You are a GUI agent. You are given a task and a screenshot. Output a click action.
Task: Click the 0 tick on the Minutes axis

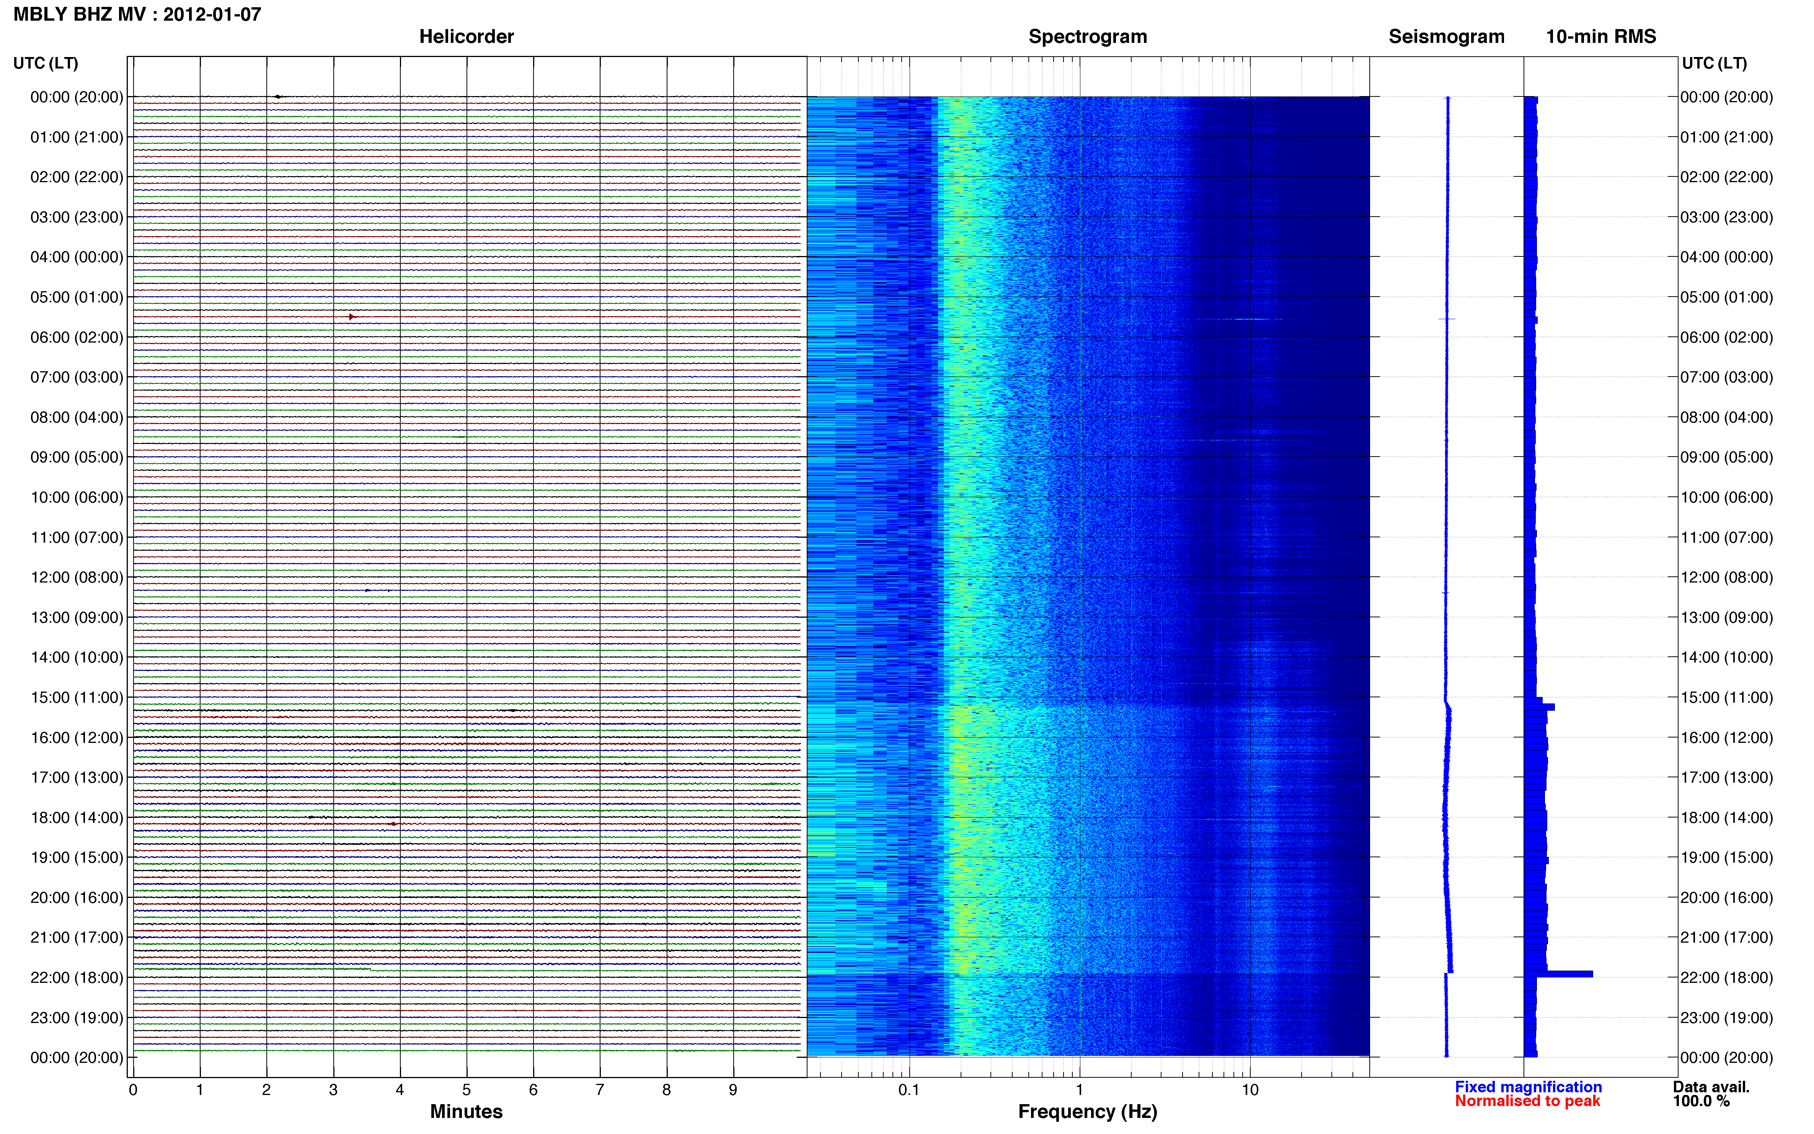click(133, 1090)
